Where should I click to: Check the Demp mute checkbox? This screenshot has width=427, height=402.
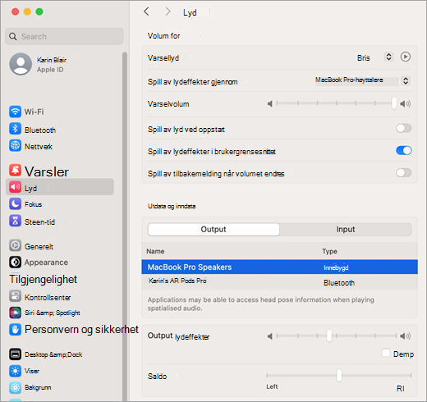tap(386, 353)
